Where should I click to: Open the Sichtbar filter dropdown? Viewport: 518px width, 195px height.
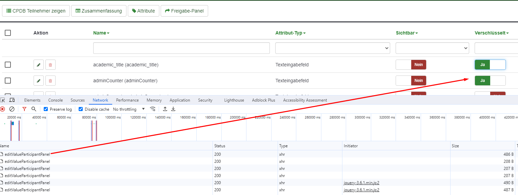click(432, 48)
